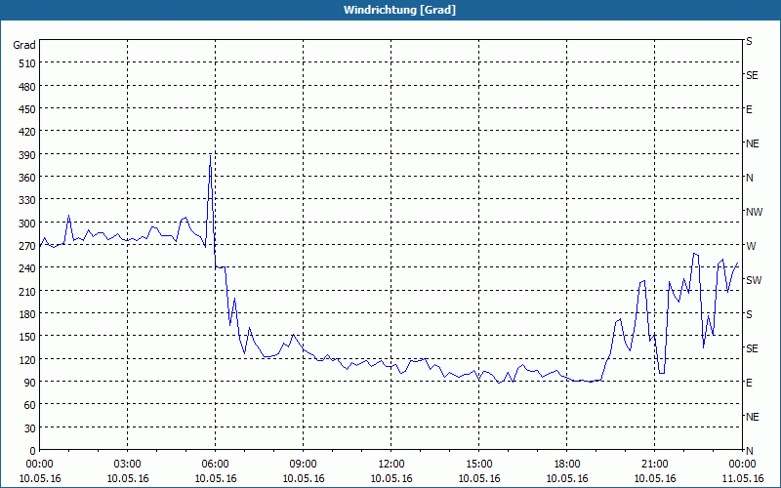The image size is (781, 488).
Task: Click the 450 left axis label
Action: pyautogui.click(x=27, y=109)
